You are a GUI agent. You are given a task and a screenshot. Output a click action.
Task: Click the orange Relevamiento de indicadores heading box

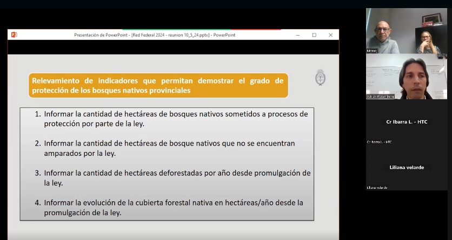(x=158, y=85)
